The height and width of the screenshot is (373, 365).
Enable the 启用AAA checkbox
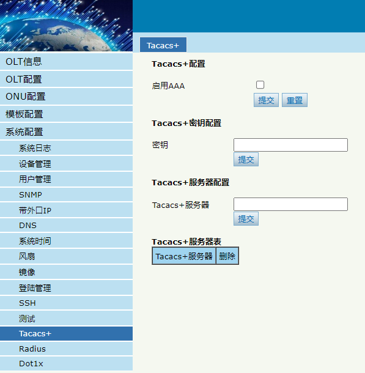(x=260, y=84)
